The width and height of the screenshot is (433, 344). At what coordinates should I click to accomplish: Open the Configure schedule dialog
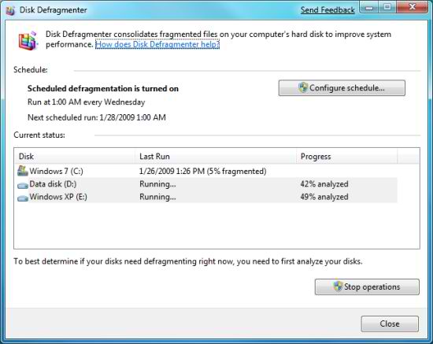tap(342, 88)
